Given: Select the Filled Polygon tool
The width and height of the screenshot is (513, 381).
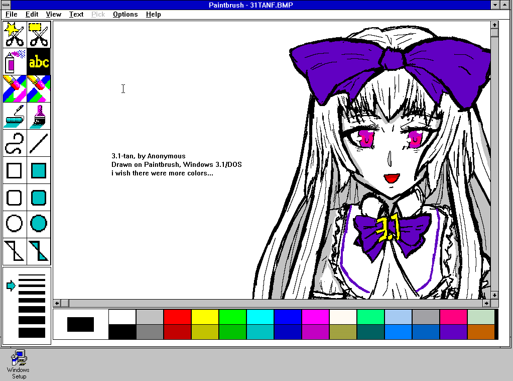Looking at the screenshot, I should click(39, 251).
